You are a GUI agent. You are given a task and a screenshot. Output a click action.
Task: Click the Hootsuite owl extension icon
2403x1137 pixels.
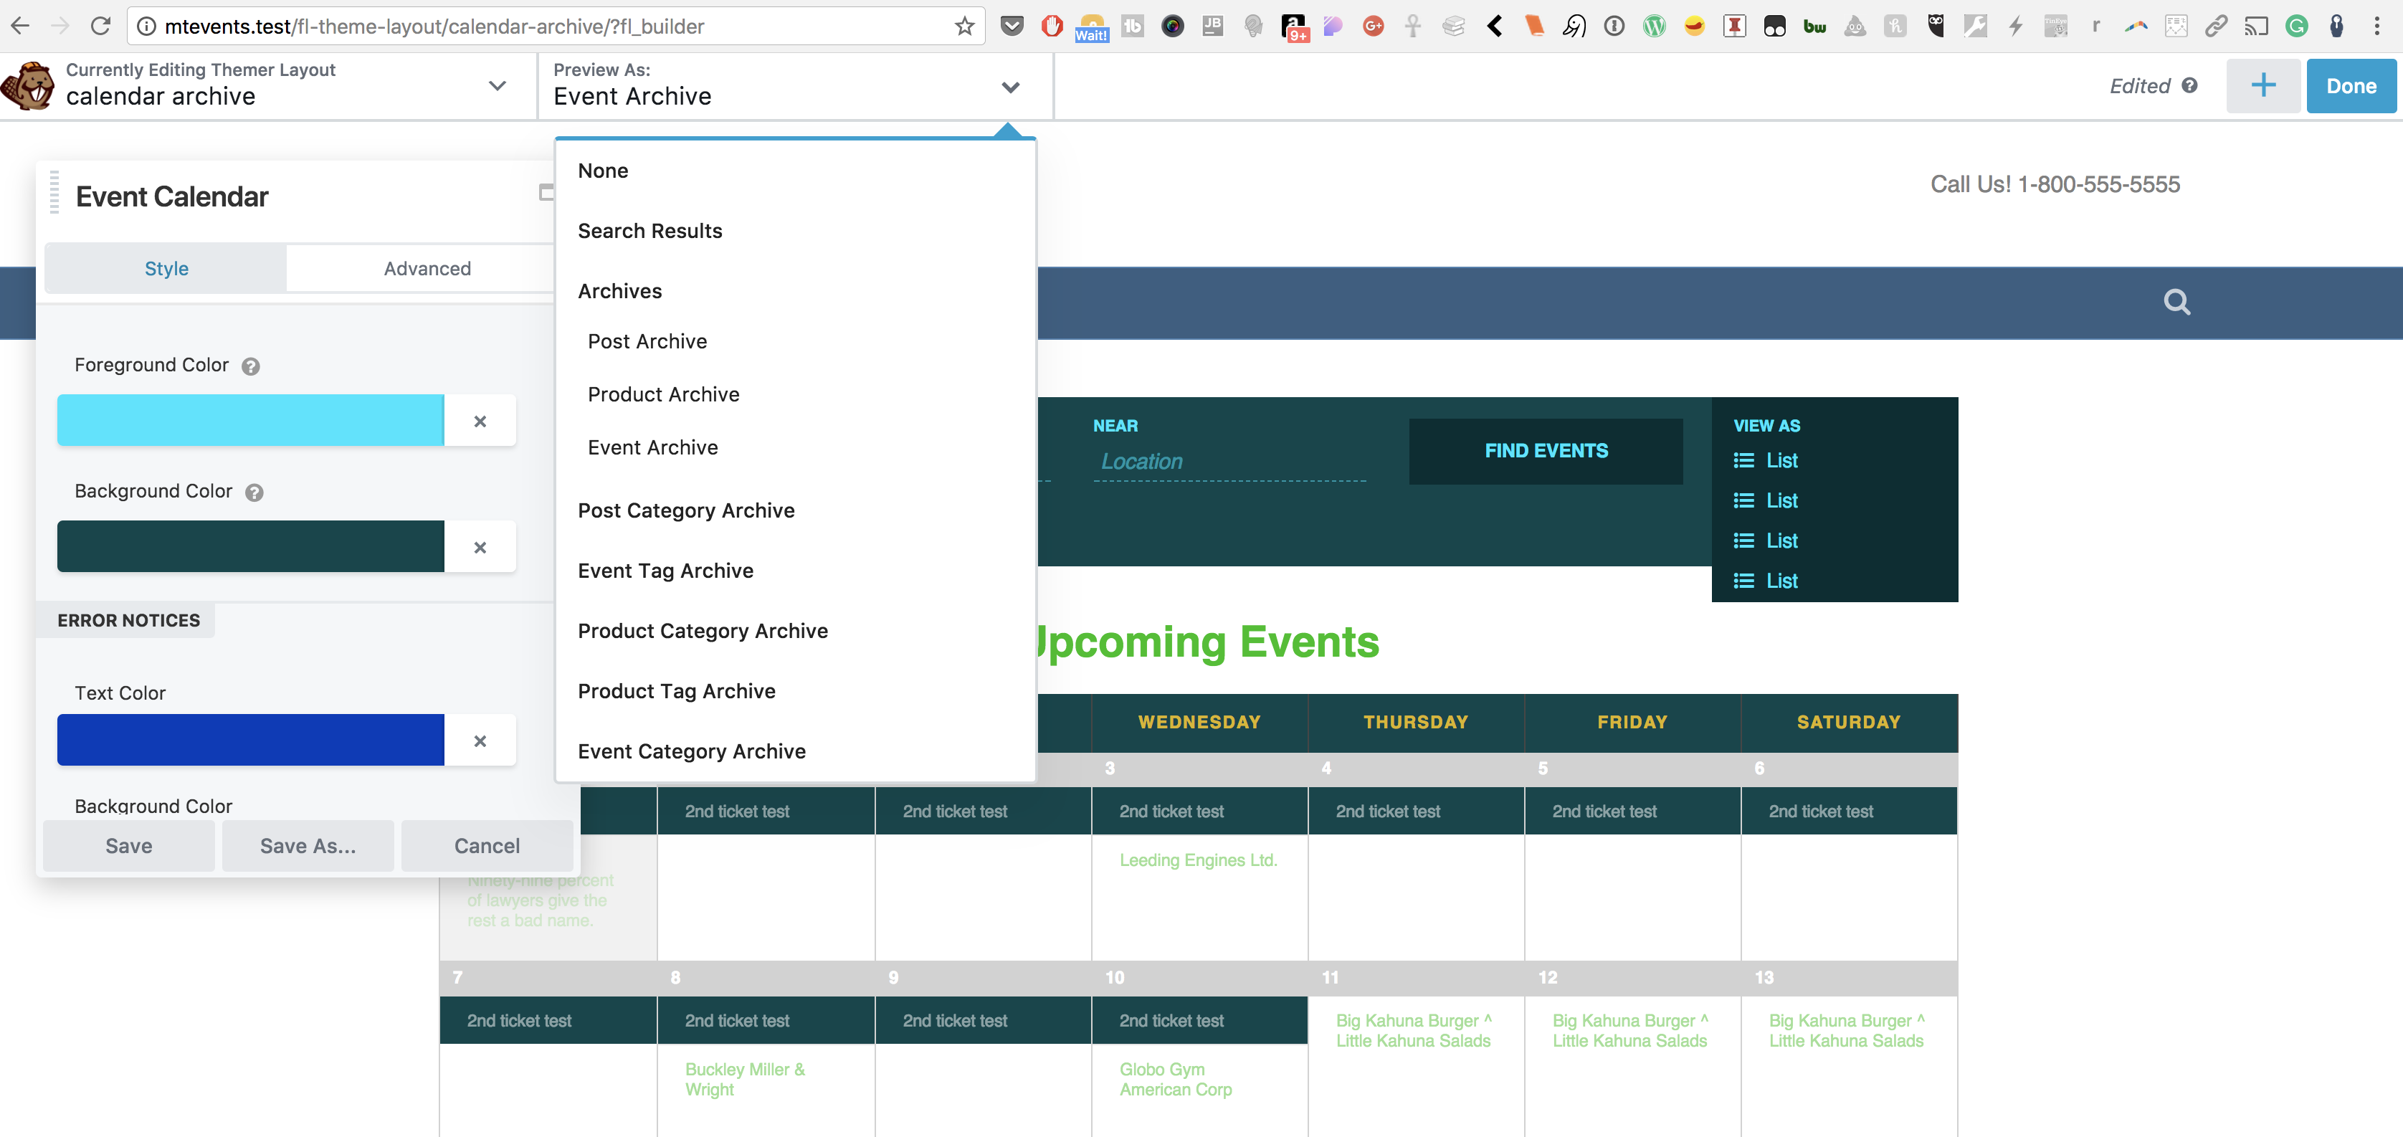(x=1936, y=26)
